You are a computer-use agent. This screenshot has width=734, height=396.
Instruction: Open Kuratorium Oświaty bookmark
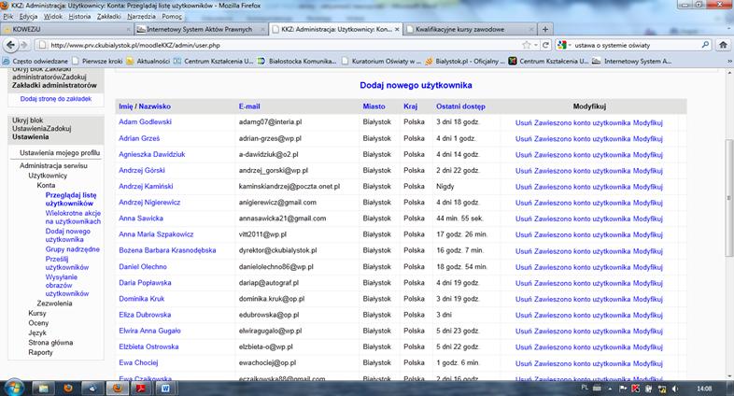click(x=382, y=61)
